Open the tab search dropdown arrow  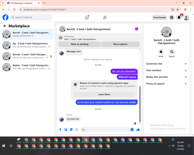(3, 3)
